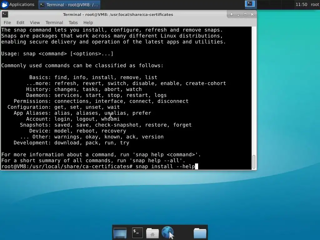Click the 'Basics:' row in the terminal
This screenshot has height=240, width=320.
(93, 77)
